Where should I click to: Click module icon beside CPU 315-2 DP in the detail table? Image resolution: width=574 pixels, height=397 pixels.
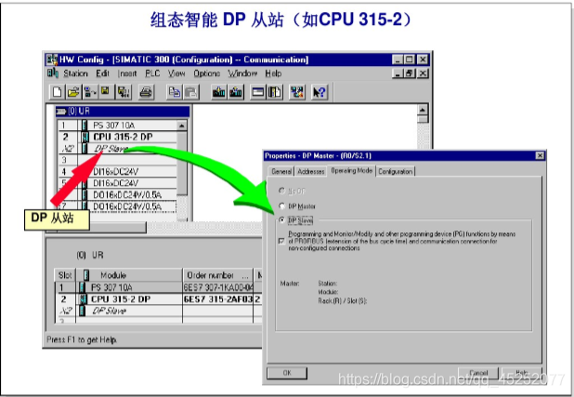tap(83, 299)
